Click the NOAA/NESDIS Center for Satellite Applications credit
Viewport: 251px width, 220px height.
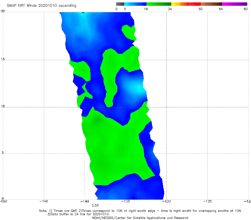click(140, 218)
